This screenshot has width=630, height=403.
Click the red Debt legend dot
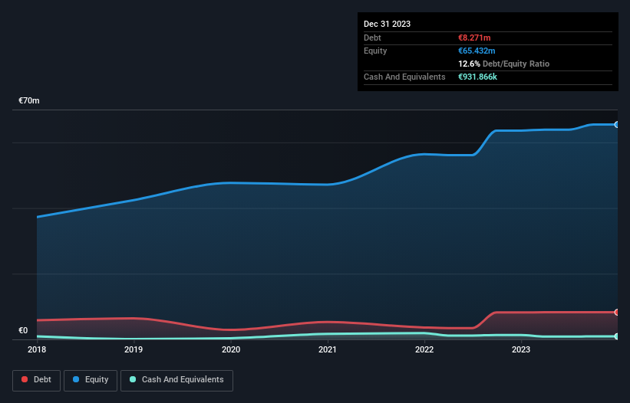pos(25,379)
